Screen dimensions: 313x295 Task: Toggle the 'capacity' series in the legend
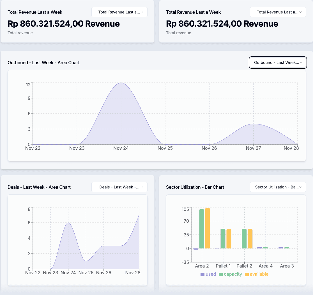pos(230,274)
